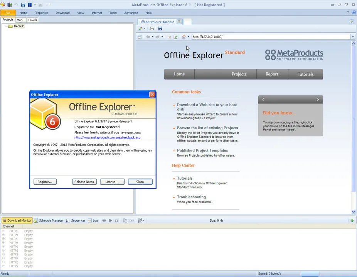Open the dropdown arrow beside the edit page icon
The height and width of the screenshot is (277, 357).
(145, 28)
